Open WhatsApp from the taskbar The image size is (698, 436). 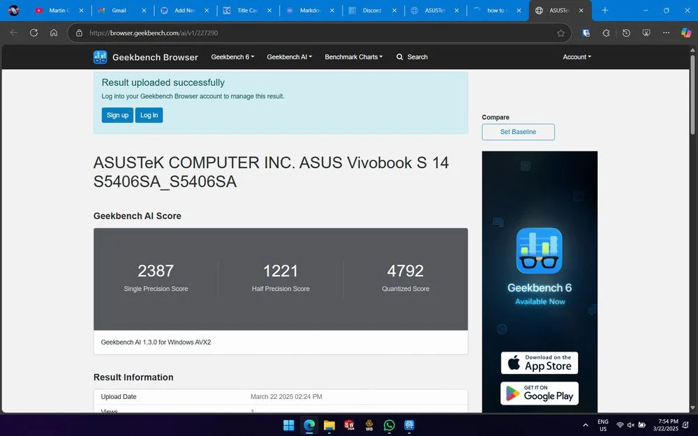click(x=389, y=426)
